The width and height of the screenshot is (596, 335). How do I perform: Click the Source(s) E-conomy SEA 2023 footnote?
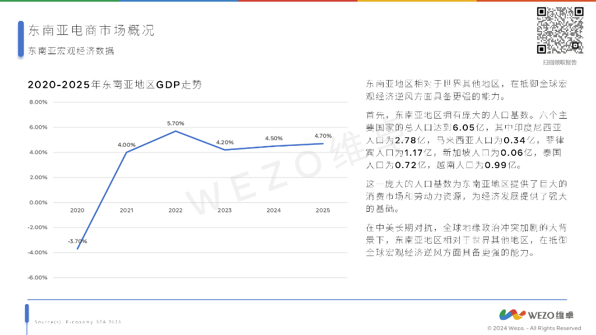point(77,322)
